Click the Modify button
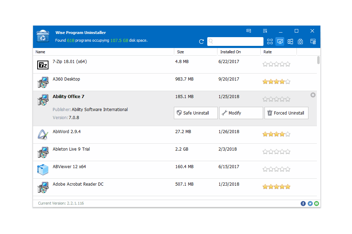This screenshot has height=234, width=352. pos(241,113)
